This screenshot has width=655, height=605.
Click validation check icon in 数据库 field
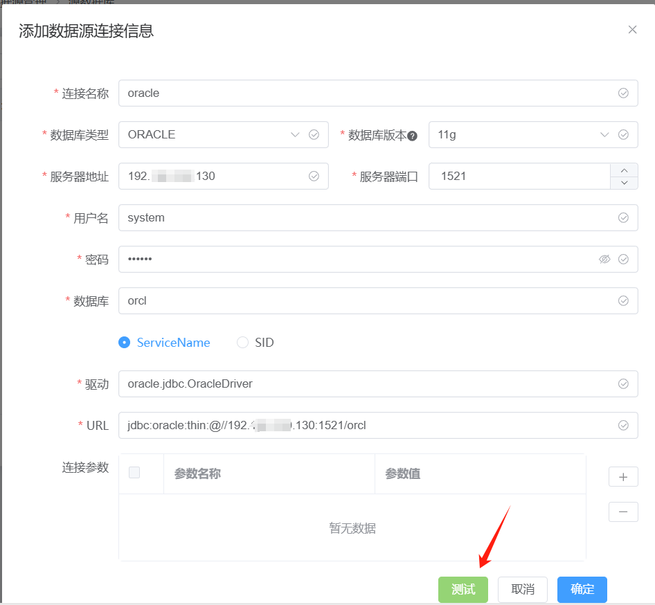click(x=623, y=300)
